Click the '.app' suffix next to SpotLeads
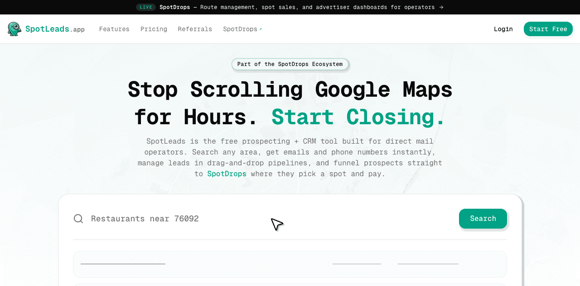Image resolution: width=580 pixels, height=286 pixels. pos(78,29)
